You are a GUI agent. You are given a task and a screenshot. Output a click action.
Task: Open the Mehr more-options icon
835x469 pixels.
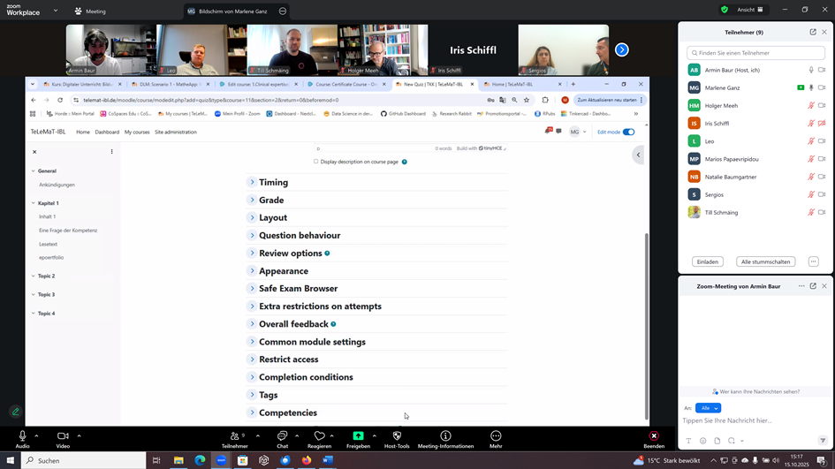(496, 436)
